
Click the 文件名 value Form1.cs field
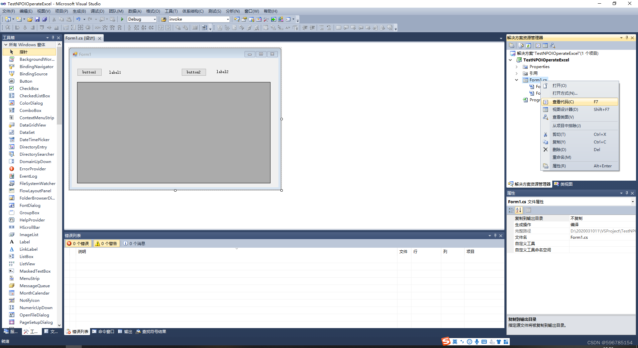pos(602,237)
